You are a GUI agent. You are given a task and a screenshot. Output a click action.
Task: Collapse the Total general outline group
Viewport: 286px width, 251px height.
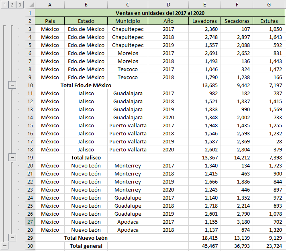pos(4,246)
